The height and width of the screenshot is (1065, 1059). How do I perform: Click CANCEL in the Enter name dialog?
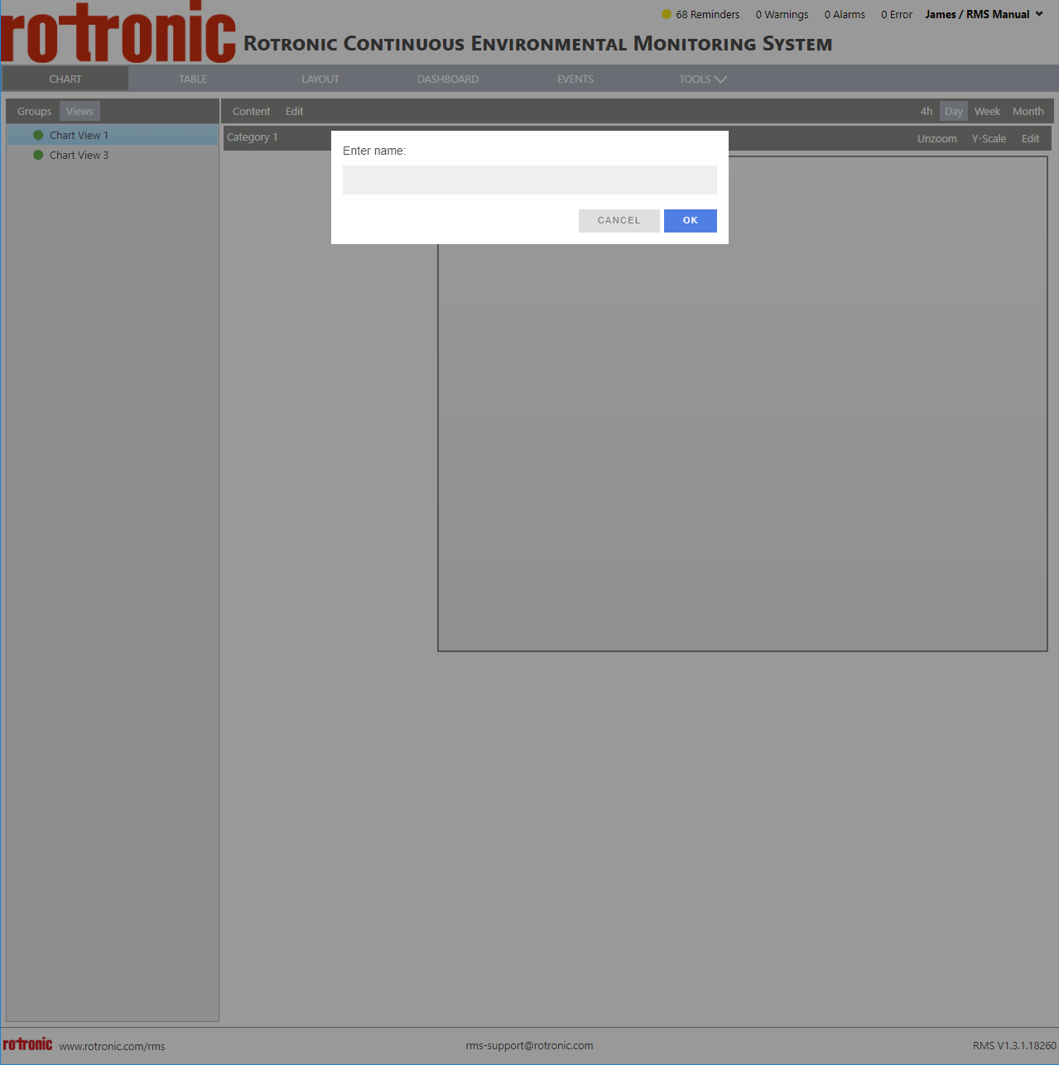coord(619,221)
